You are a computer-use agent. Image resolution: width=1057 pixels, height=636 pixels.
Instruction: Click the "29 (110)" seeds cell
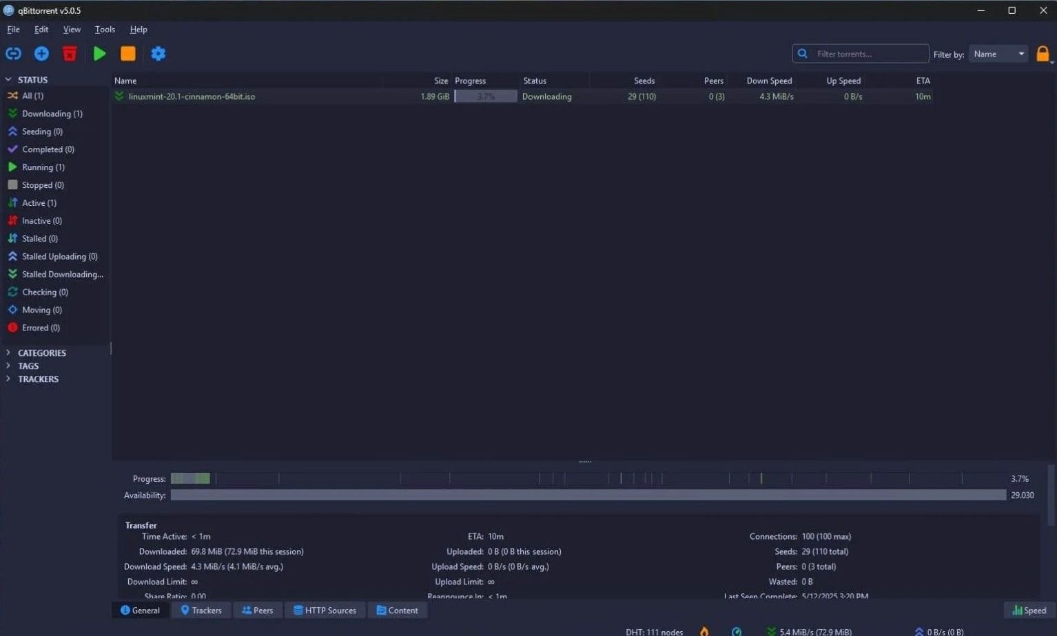click(642, 96)
